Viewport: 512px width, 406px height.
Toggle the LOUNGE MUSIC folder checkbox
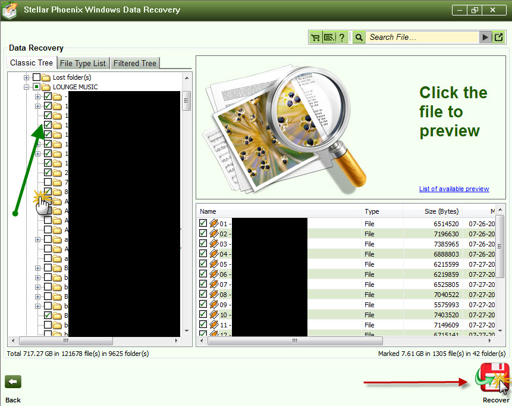click(37, 87)
